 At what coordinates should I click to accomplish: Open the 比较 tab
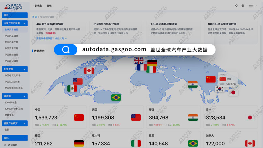pyautogui.click(x=49, y=6)
